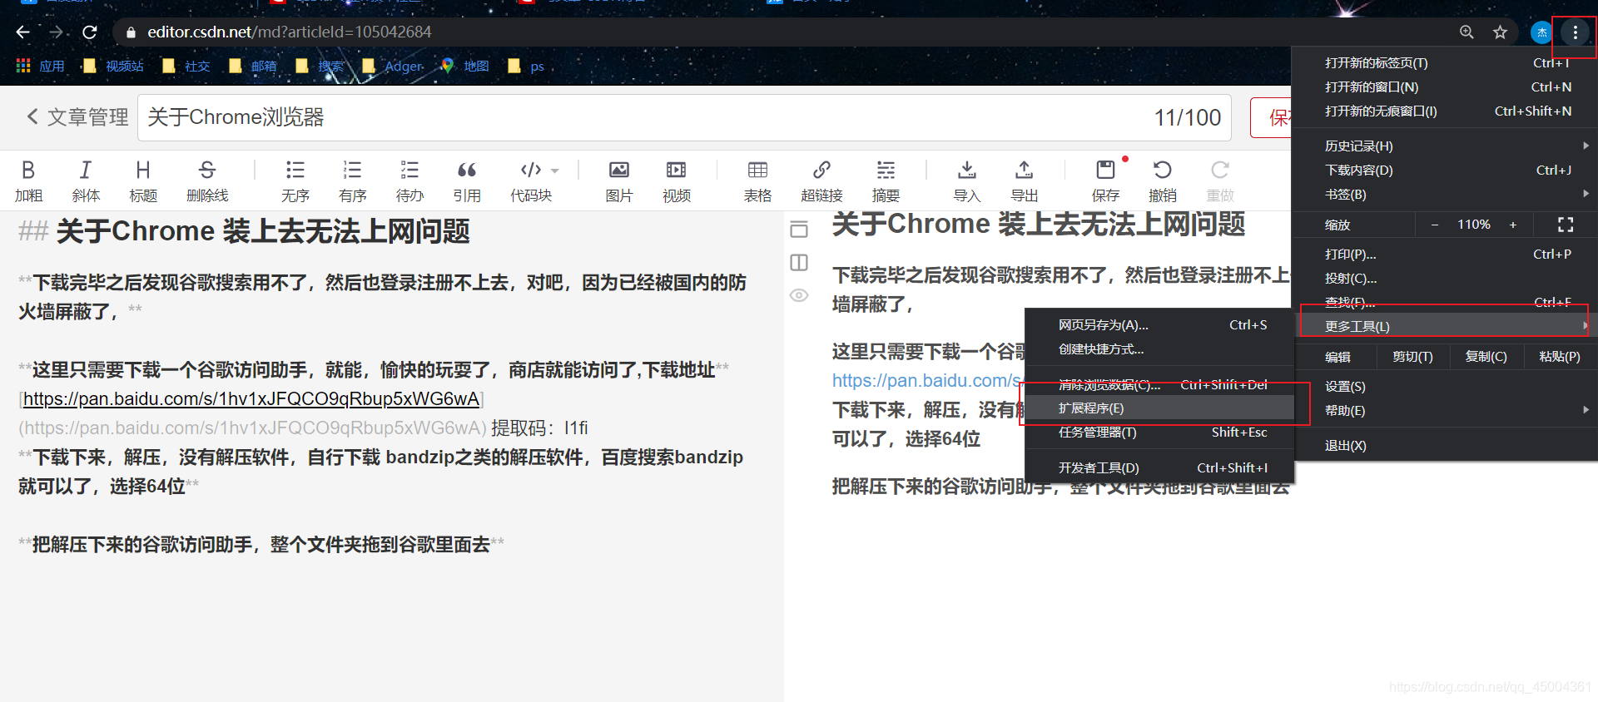Expand 书签(B) submenu

pos(1445,194)
